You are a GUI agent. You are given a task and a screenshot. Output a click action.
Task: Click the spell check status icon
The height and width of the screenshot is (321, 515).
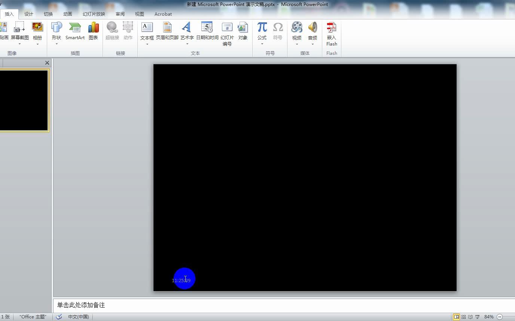coord(59,317)
